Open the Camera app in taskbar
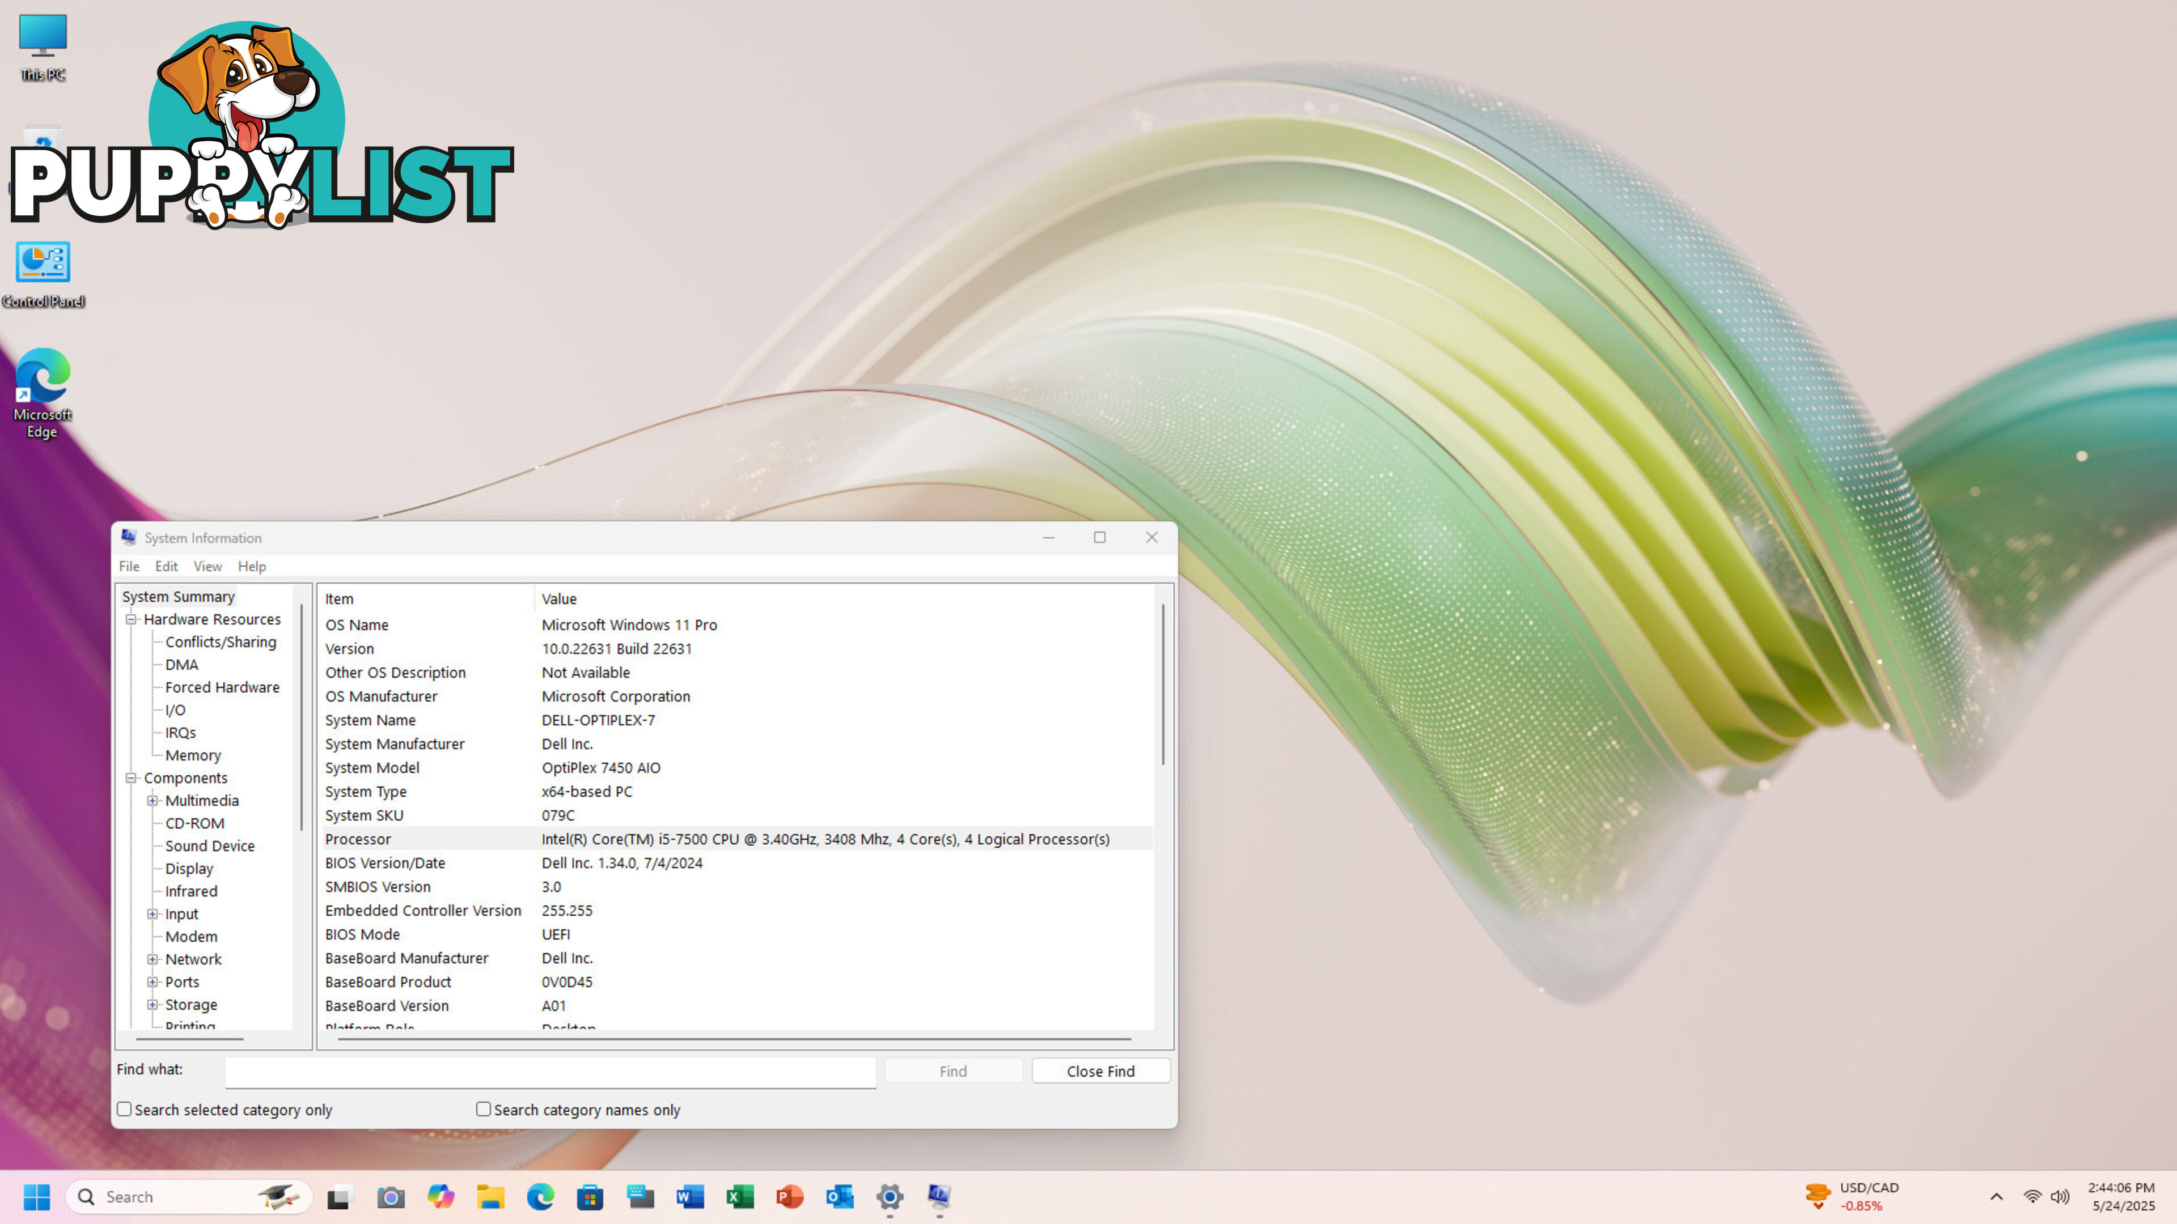Image resolution: width=2177 pixels, height=1224 pixels. (389, 1197)
